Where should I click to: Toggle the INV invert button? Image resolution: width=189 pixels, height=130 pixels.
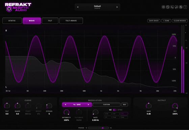125,105
